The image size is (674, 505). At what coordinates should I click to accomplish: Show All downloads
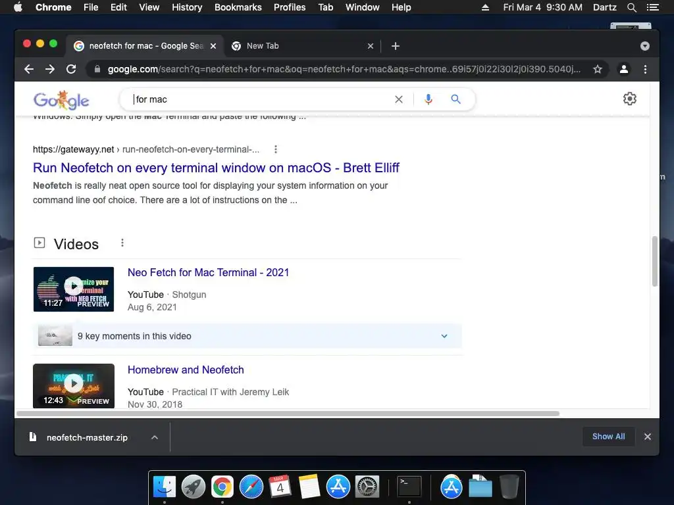click(x=608, y=437)
